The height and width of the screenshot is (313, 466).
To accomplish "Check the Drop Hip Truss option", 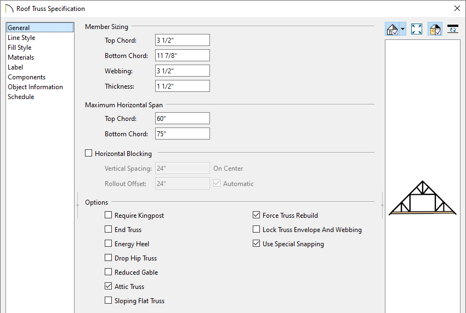I will pyautogui.click(x=108, y=258).
